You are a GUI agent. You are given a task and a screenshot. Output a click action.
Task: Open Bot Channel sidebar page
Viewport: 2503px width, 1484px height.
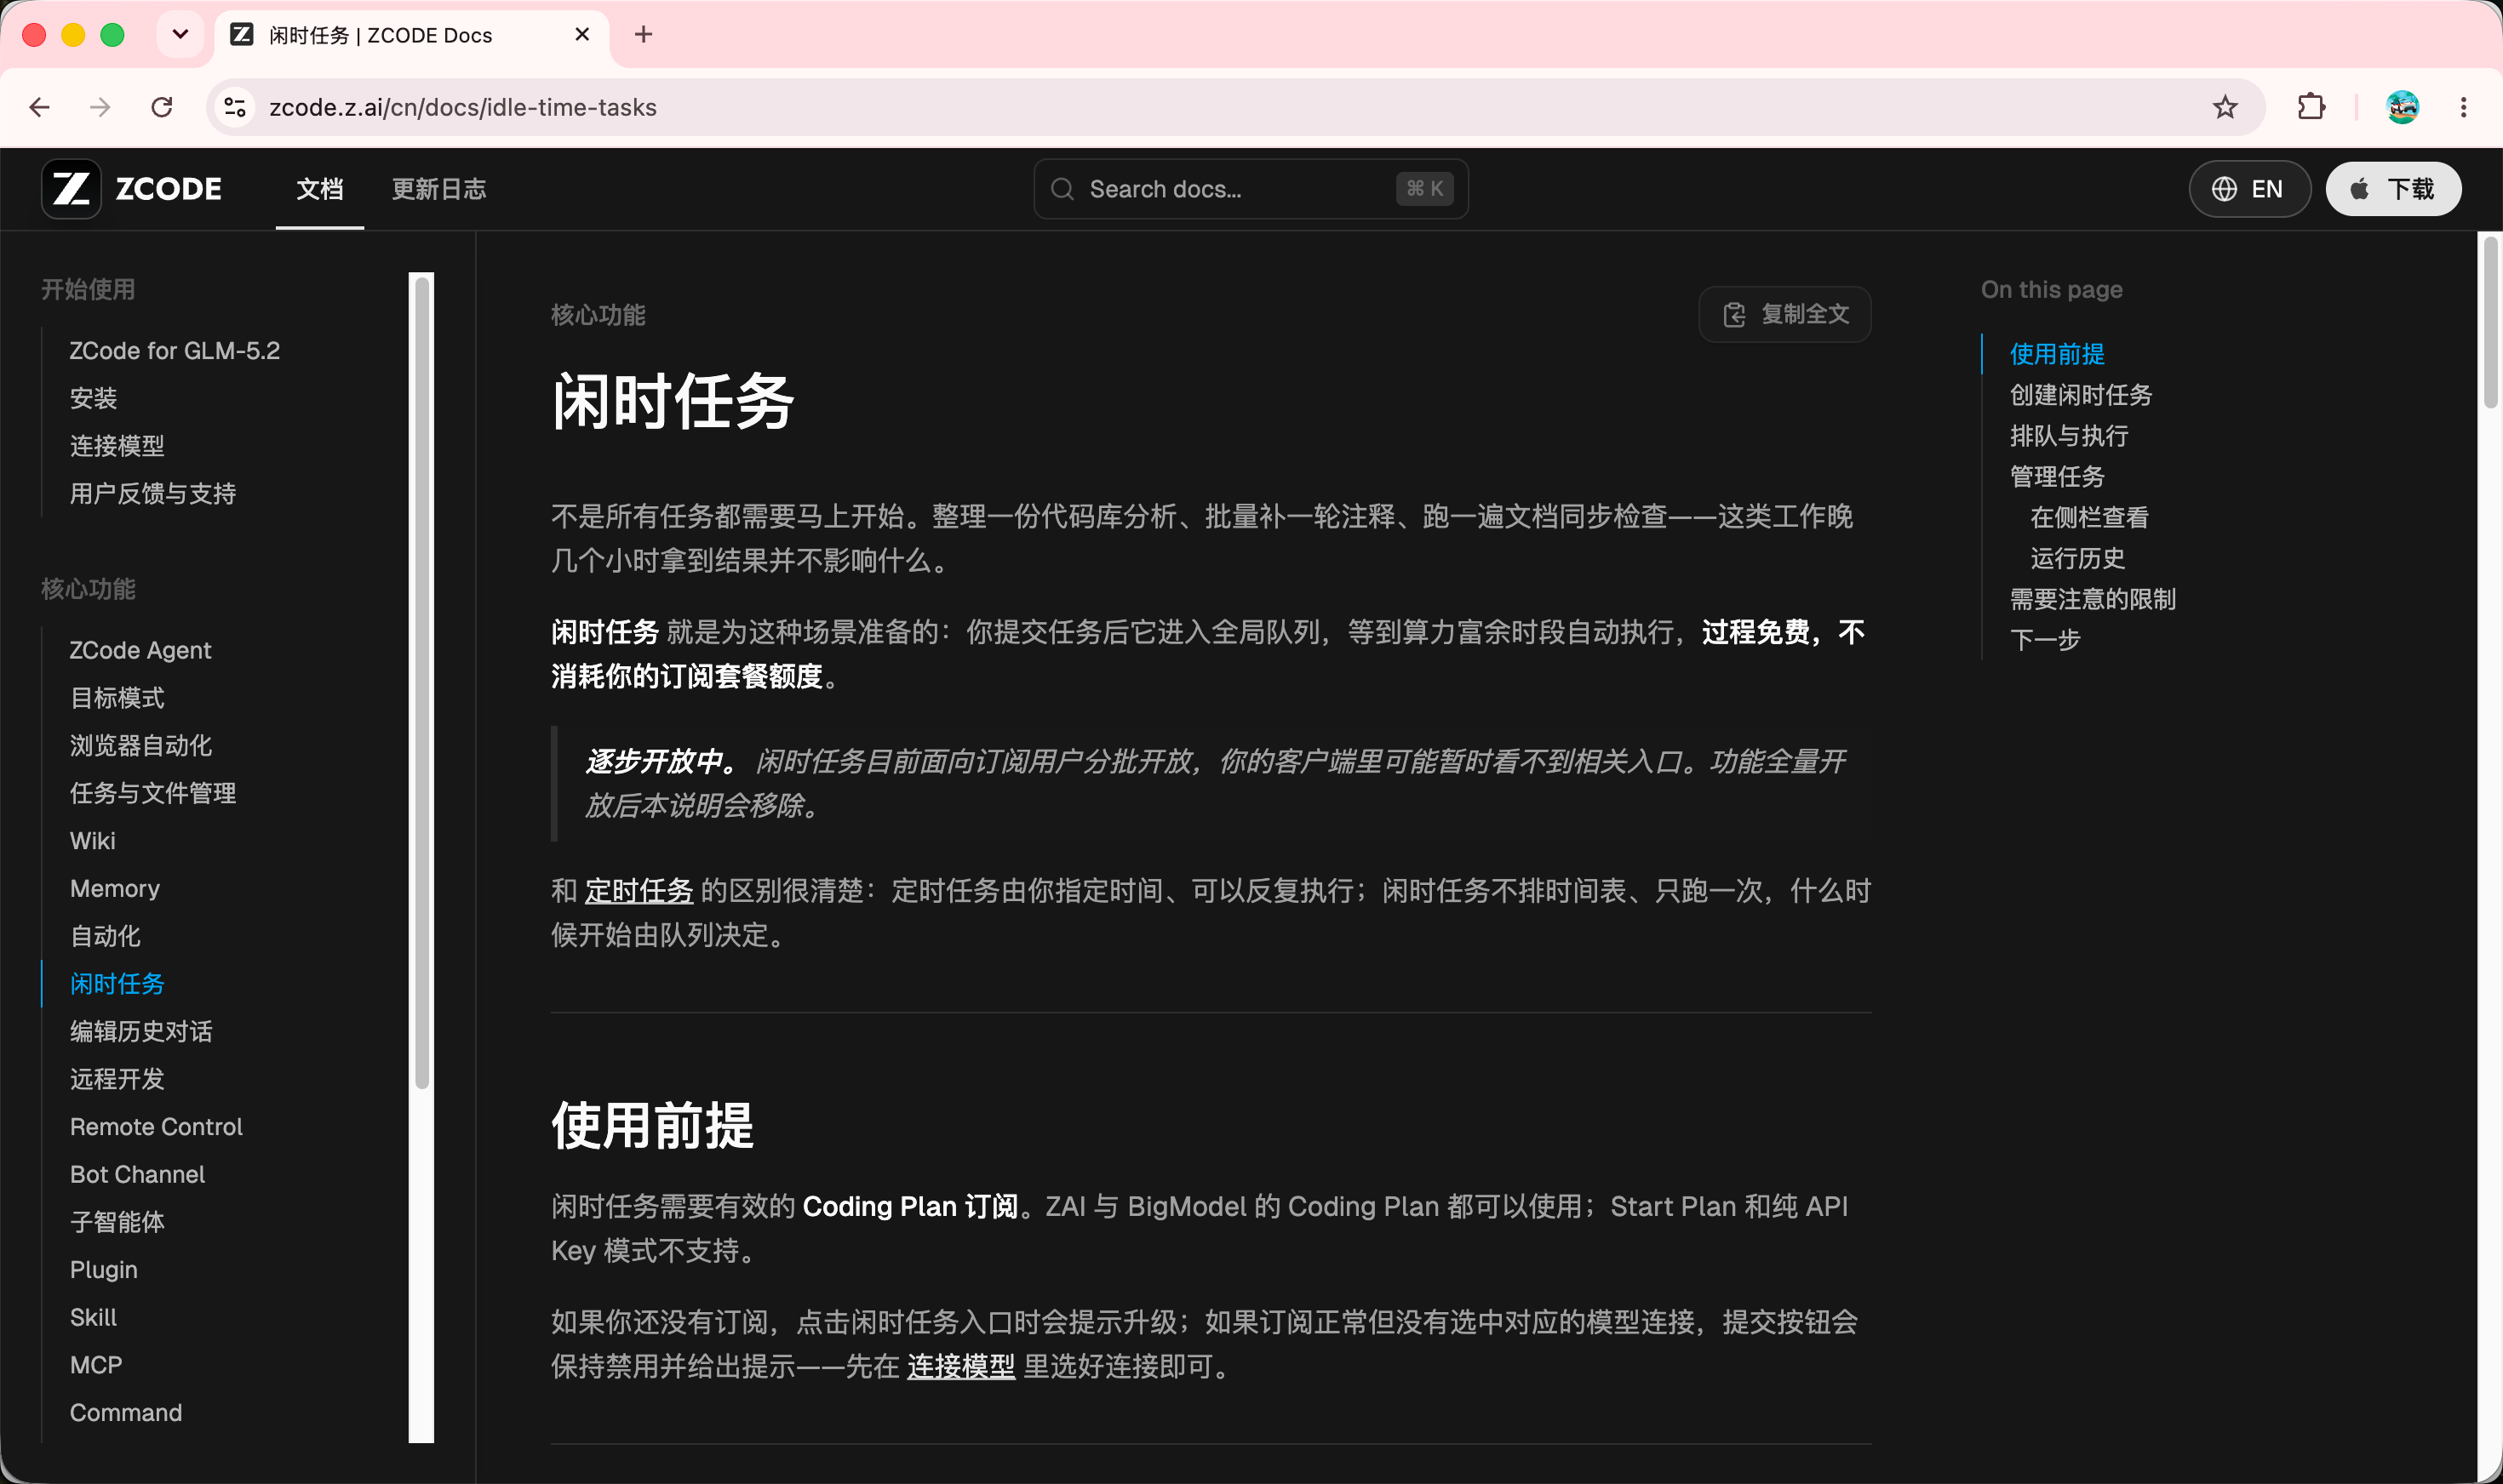click(x=137, y=1175)
